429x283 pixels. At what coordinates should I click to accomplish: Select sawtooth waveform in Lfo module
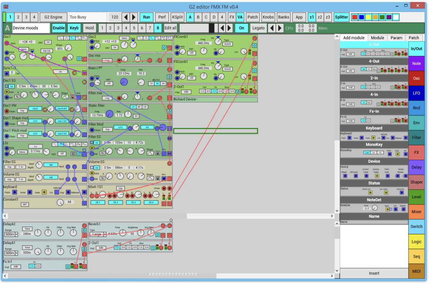67,145
